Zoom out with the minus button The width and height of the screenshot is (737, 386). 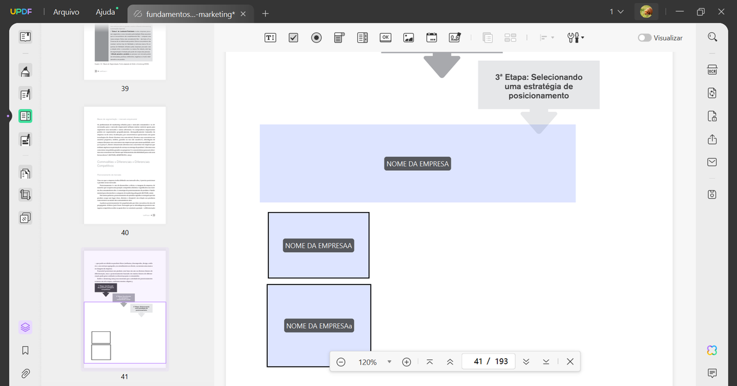coord(341,362)
